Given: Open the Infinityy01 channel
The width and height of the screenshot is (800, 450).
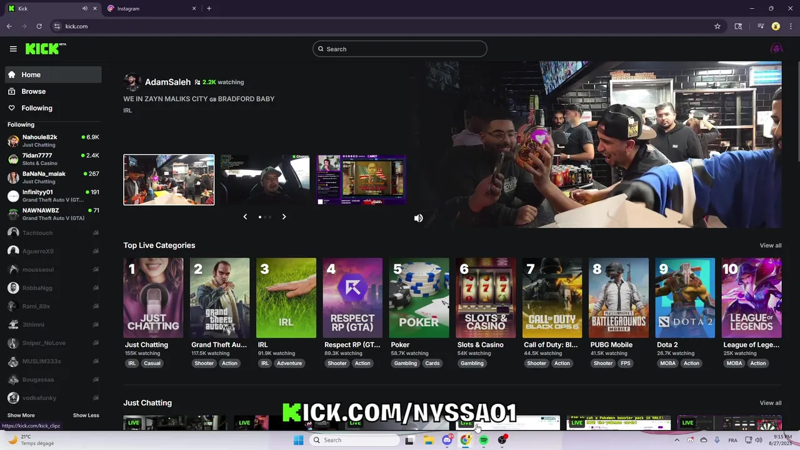Looking at the screenshot, I should [53, 196].
